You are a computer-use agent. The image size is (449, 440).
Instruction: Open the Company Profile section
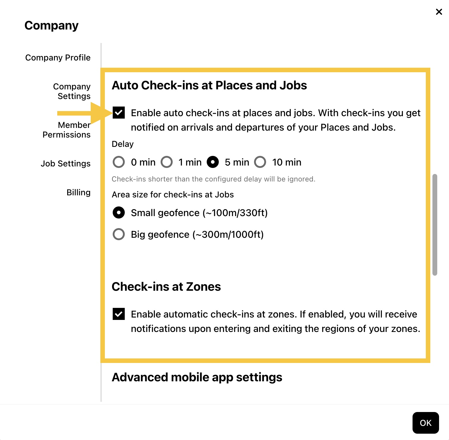(x=58, y=57)
